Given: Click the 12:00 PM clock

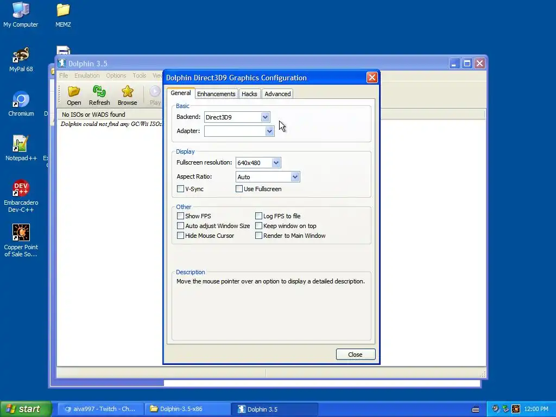Looking at the screenshot, I should coord(536,409).
